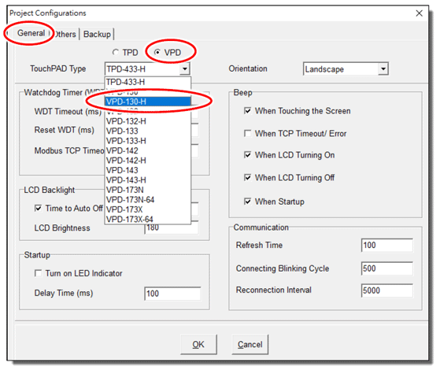Choose VPD-173N from the list
Viewport: 440px width, 370px height.
click(148, 190)
